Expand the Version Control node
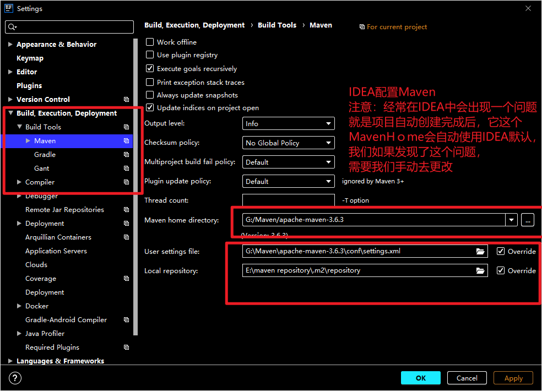Image resolution: width=542 pixels, height=391 pixels. pyautogui.click(x=10, y=100)
